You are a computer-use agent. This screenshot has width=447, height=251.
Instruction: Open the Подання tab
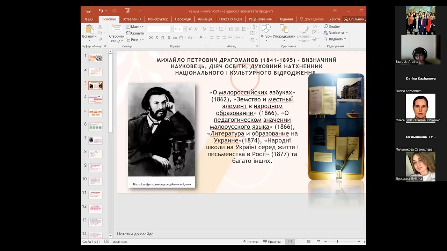tap(285, 19)
